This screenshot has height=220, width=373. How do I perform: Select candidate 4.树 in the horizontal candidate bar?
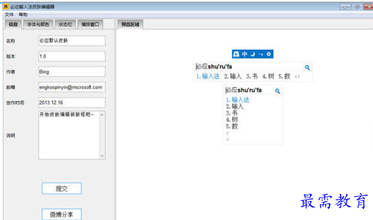click(268, 77)
